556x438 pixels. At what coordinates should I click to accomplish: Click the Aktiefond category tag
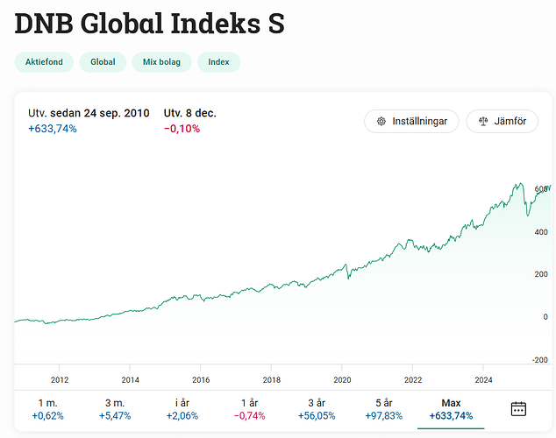pyautogui.click(x=43, y=62)
